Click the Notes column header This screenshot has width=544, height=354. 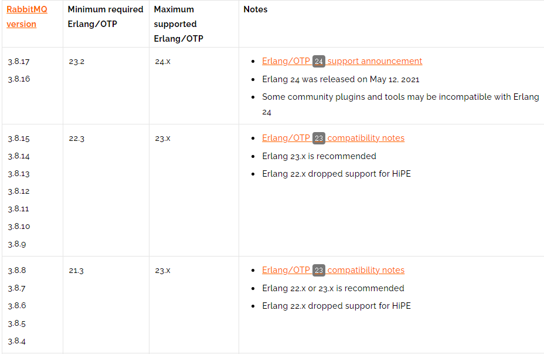click(x=256, y=9)
